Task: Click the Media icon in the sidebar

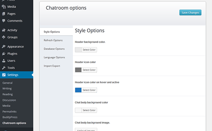Action: coord(4,6)
